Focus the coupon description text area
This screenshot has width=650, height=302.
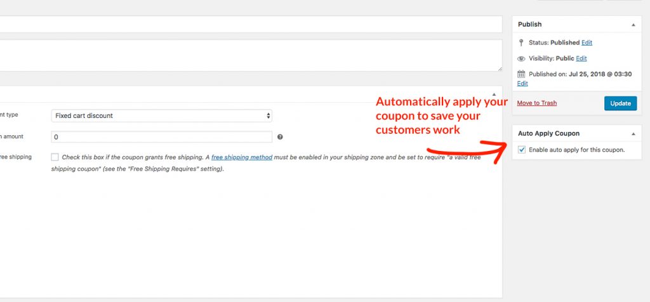248,55
